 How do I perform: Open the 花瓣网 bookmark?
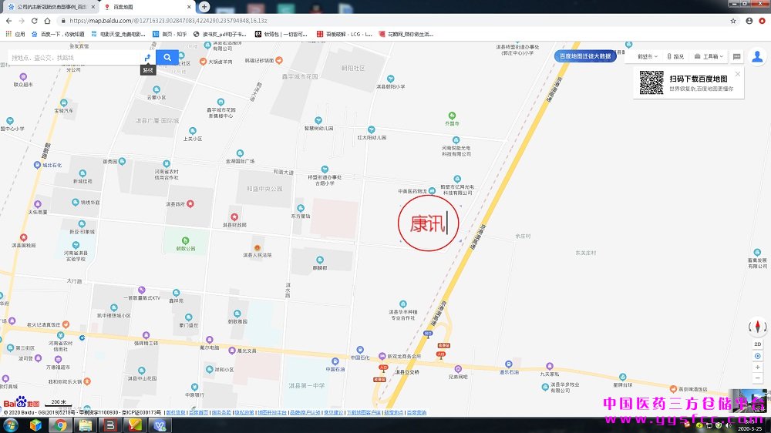tap(406, 34)
